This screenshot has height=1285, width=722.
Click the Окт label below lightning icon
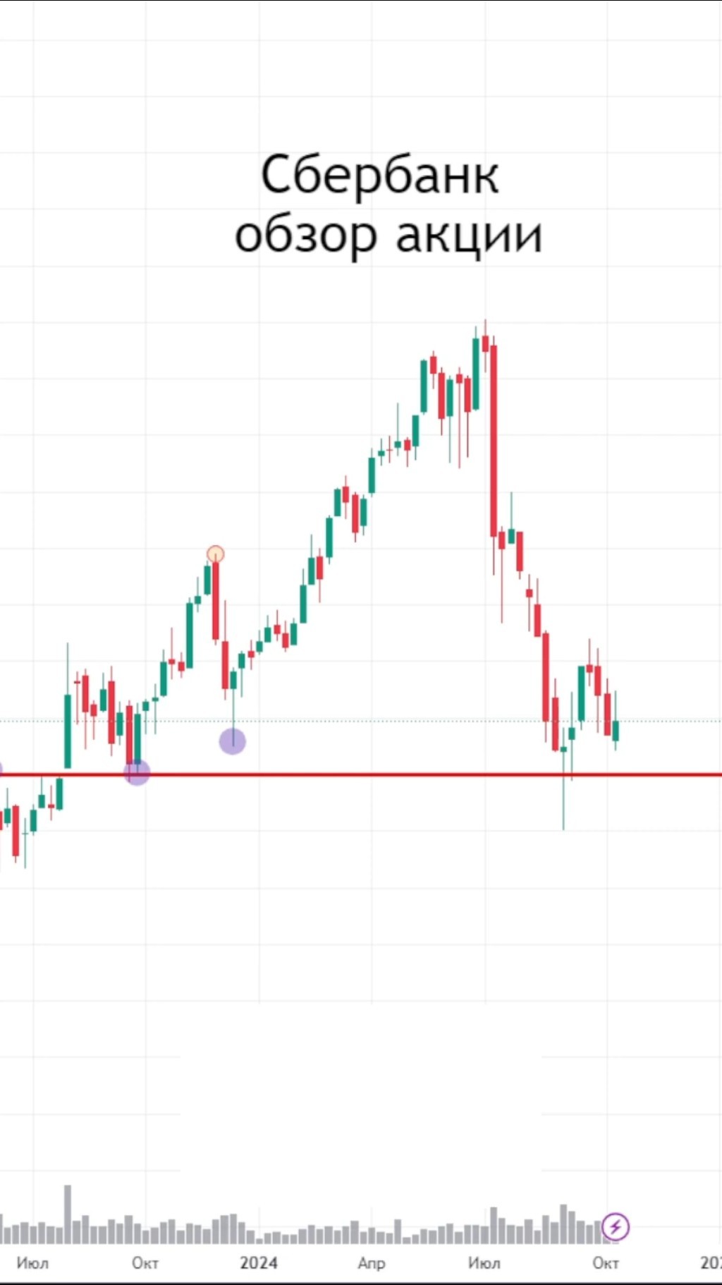pos(606,1263)
